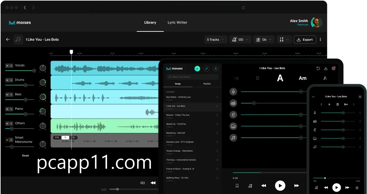Reload the page in the browser address bar

(243, 8)
